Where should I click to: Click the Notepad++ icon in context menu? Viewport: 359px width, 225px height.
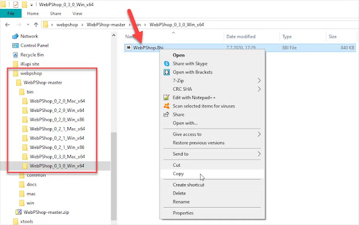point(166,97)
